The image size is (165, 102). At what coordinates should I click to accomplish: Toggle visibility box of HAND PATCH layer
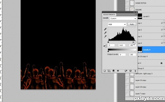[x=127, y=3]
